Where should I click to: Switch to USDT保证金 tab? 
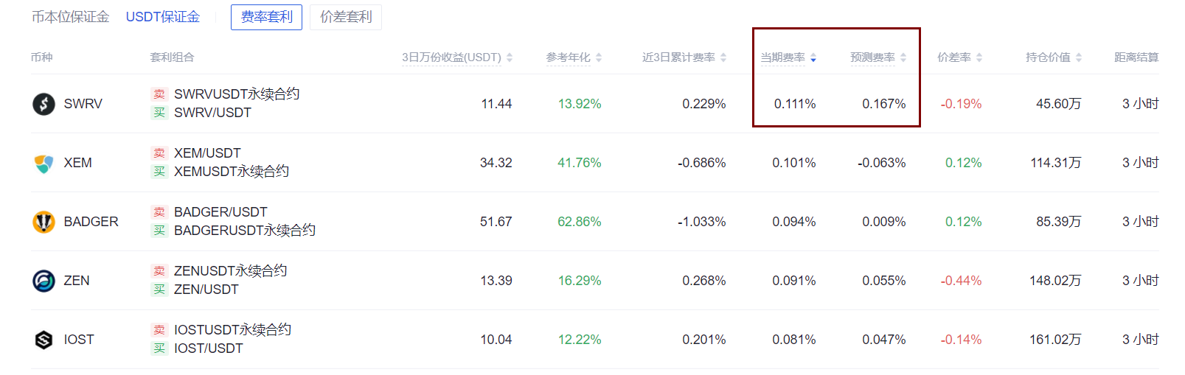pos(163,17)
